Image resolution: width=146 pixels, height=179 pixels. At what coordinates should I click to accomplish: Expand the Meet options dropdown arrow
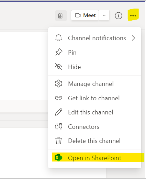[104, 15]
